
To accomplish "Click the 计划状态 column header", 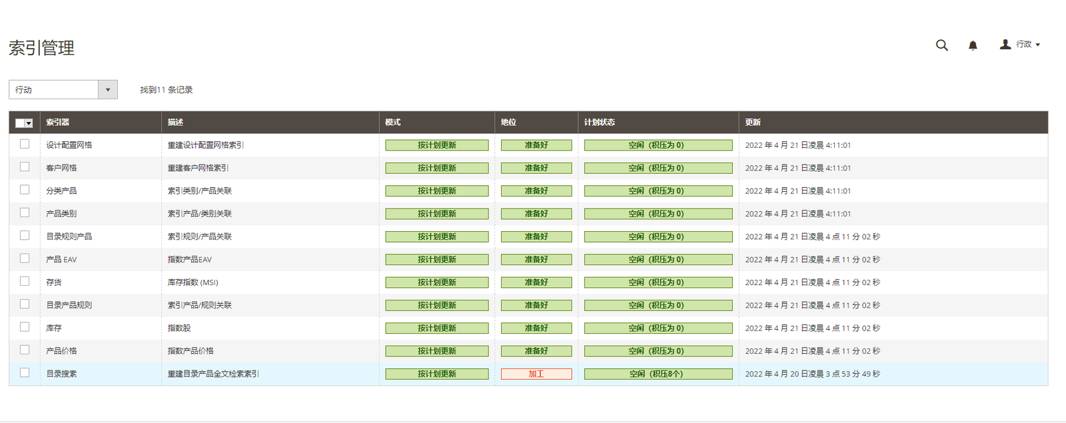I will tap(599, 123).
